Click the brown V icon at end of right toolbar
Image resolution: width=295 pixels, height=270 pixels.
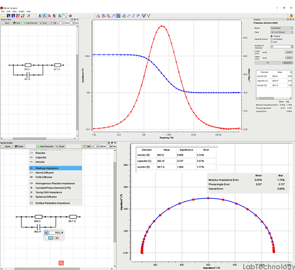(148, 16)
